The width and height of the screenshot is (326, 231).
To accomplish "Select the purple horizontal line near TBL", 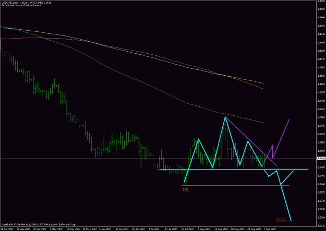I will pos(235,185).
